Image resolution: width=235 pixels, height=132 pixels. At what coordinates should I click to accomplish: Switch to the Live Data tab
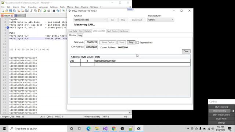(x=73, y=31)
